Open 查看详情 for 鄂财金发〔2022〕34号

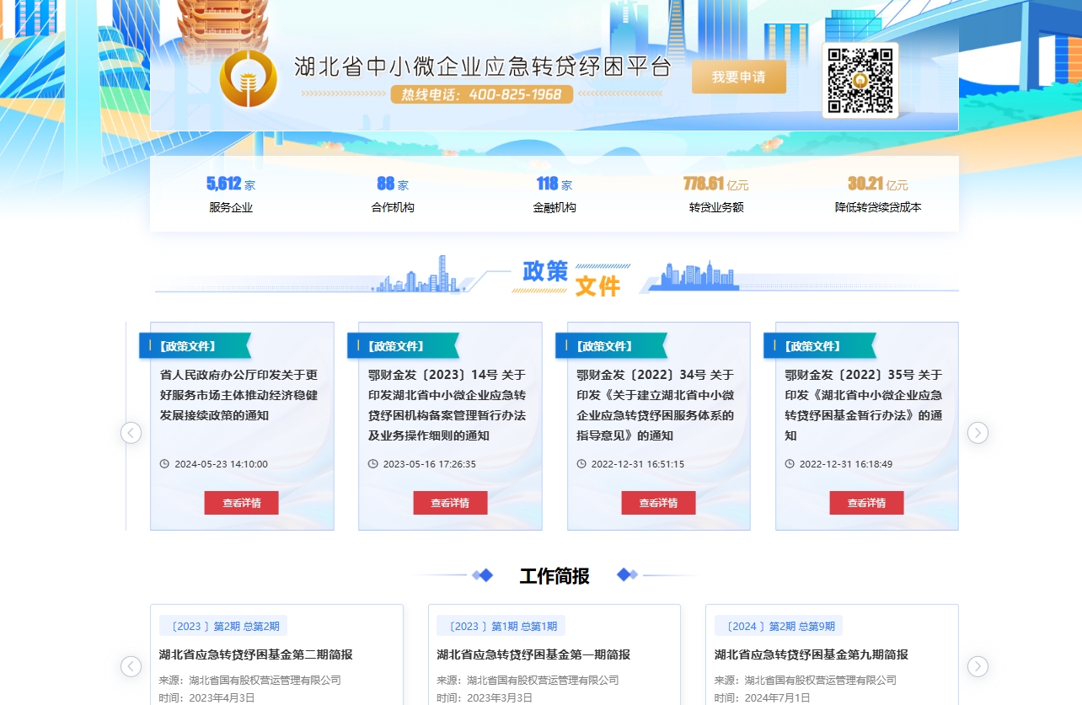coord(658,503)
